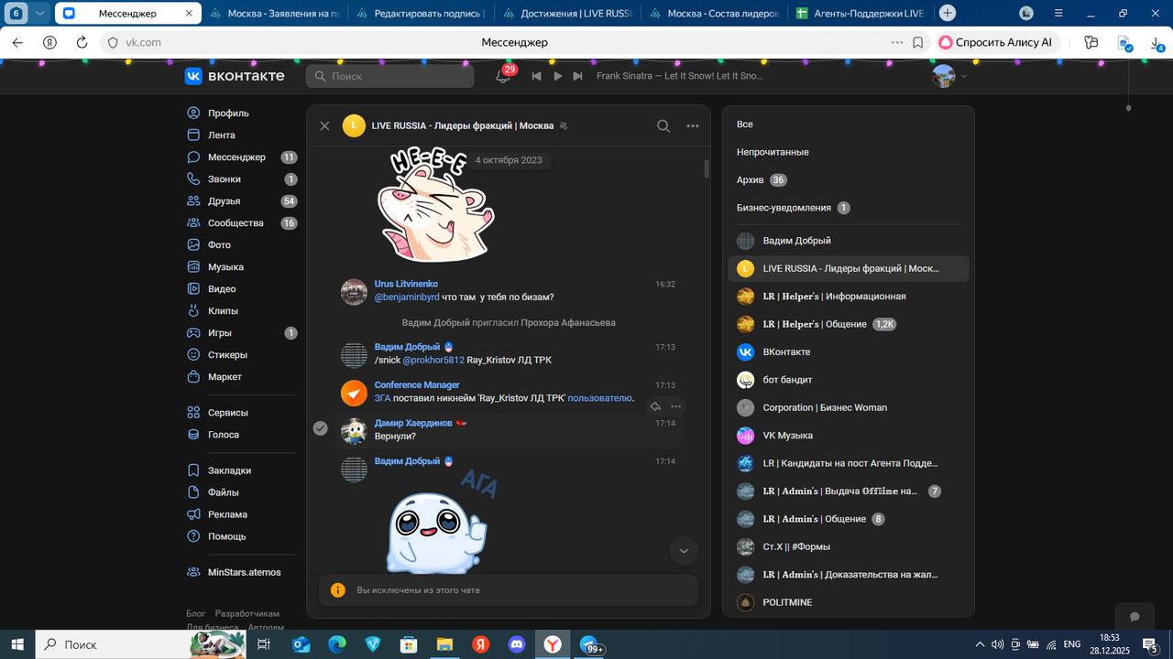Toggle selection checkmark on Дамир's message
Screen dimensions: 1173x659
coord(320,428)
